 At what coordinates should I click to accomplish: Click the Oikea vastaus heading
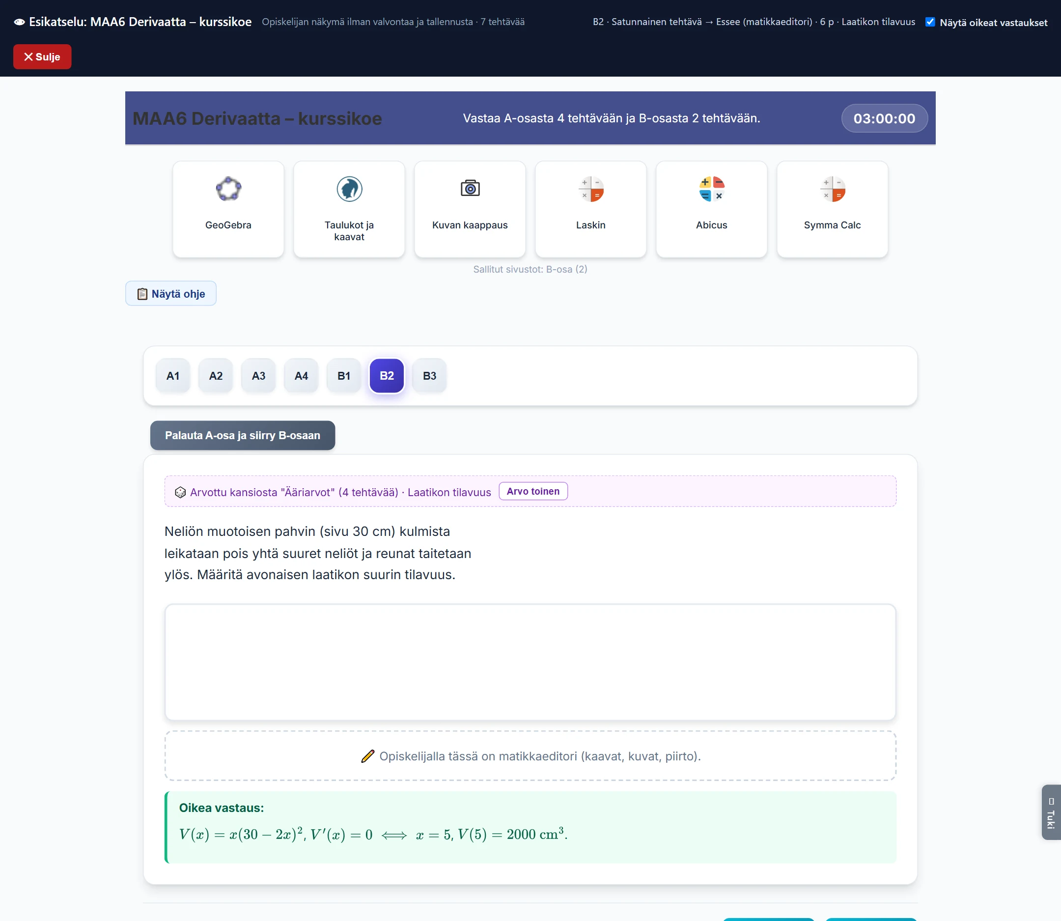pyautogui.click(x=222, y=808)
